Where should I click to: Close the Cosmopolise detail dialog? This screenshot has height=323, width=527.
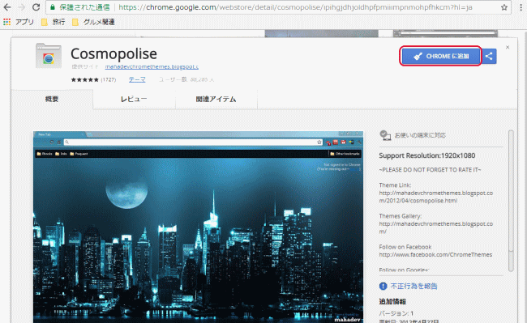[x=508, y=47]
